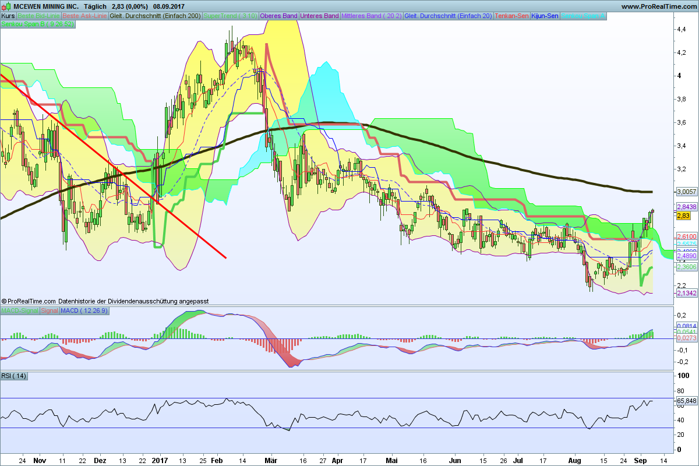Open Gleit. Durchschnitt (Einfach 200) settings label
The height and width of the screenshot is (466, 699).
point(154,16)
